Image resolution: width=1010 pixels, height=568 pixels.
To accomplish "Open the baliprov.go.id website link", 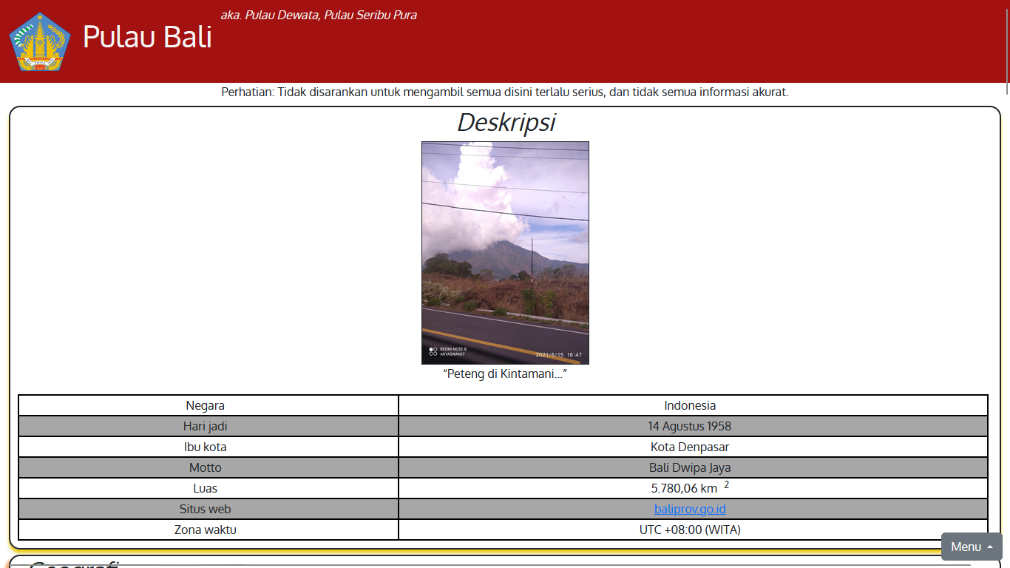I will (690, 509).
